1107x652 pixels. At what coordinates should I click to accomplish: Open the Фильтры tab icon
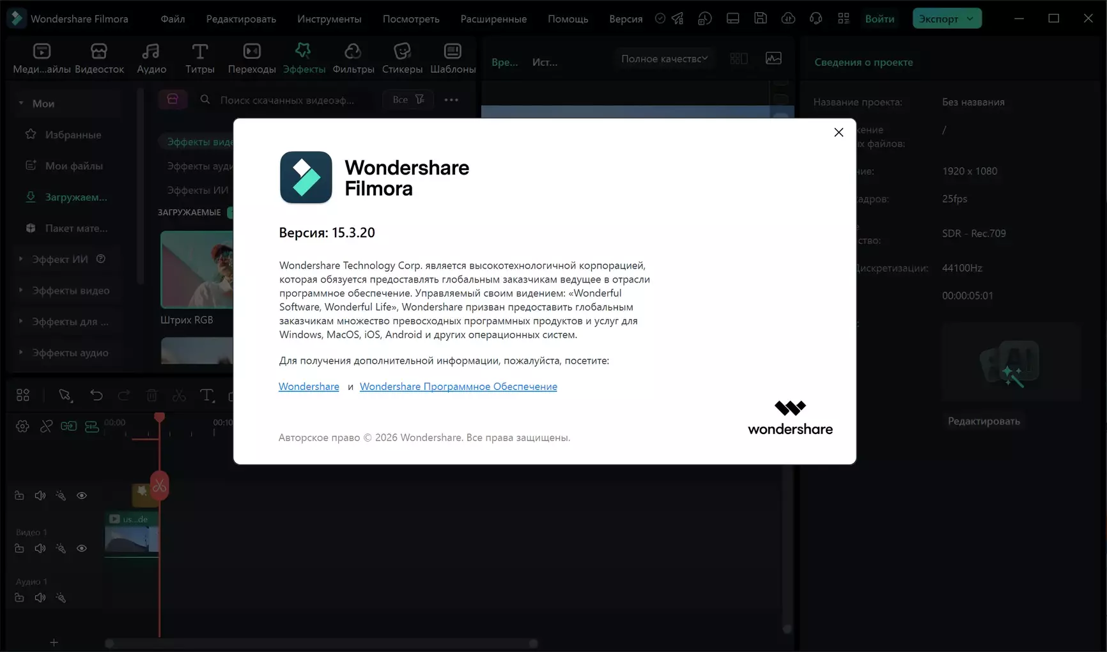353,51
